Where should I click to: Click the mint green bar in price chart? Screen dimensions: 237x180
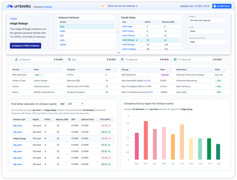point(200,149)
